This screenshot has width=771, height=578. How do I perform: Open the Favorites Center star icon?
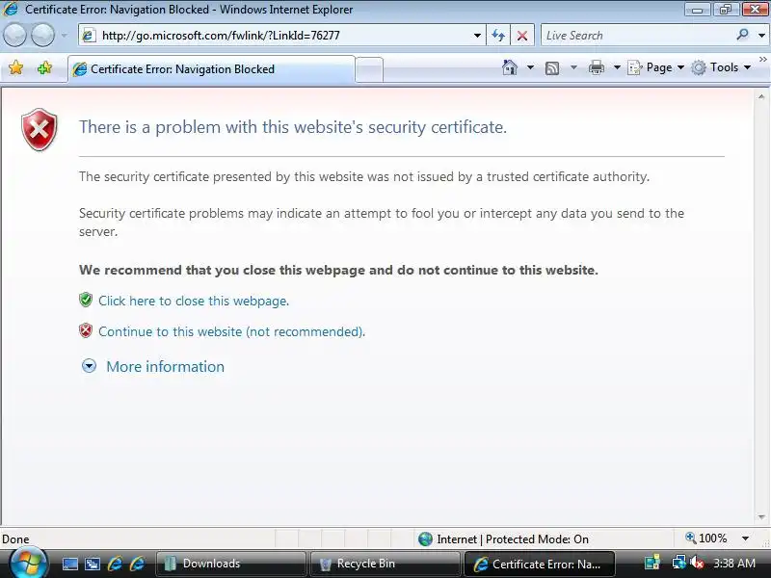pos(15,67)
